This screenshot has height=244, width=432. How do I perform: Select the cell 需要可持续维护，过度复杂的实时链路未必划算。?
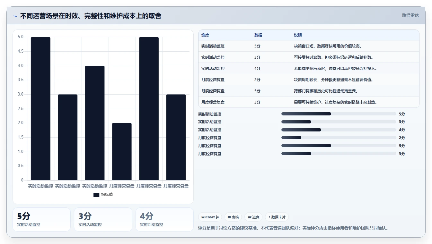coord(335,102)
